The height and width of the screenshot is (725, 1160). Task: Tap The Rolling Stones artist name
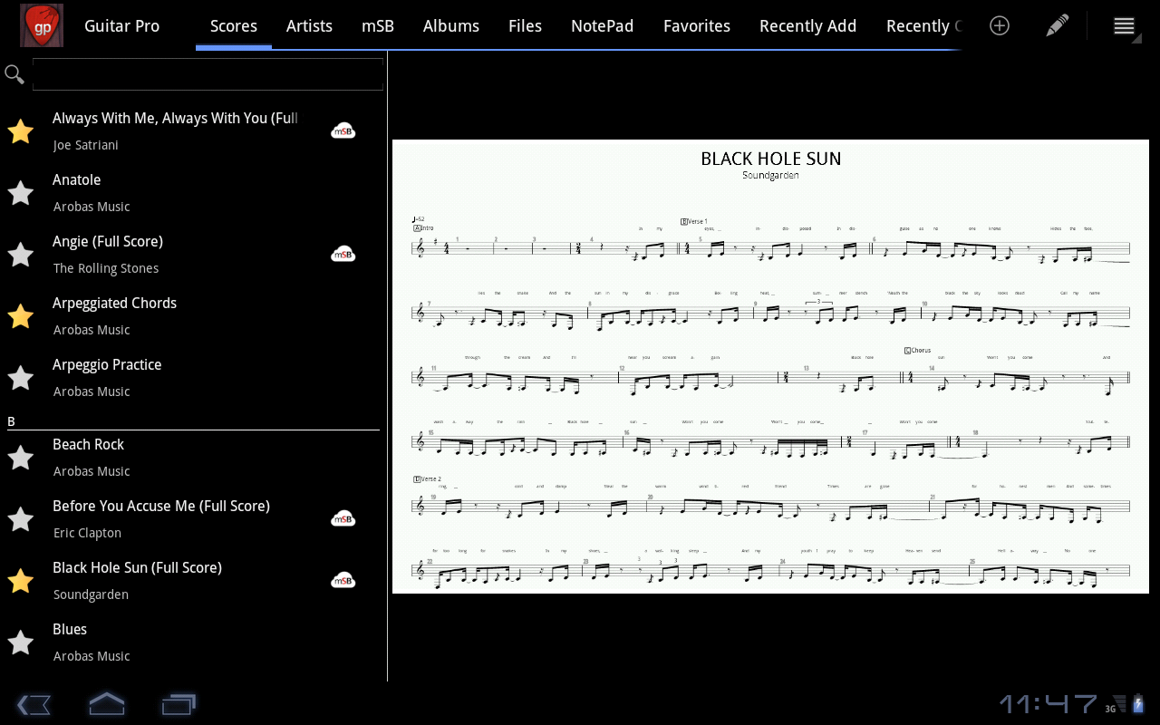106,268
